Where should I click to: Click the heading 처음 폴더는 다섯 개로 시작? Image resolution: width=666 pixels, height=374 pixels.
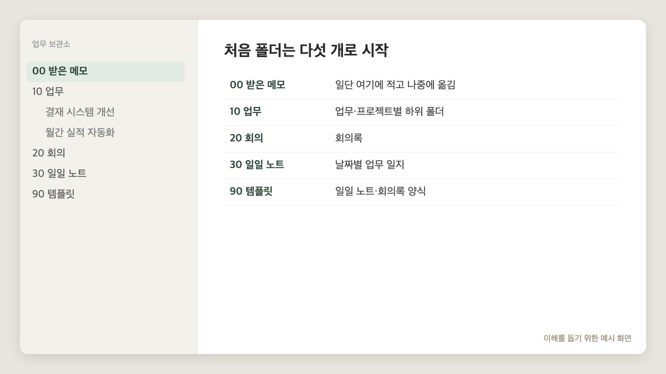[x=306, y=50]
